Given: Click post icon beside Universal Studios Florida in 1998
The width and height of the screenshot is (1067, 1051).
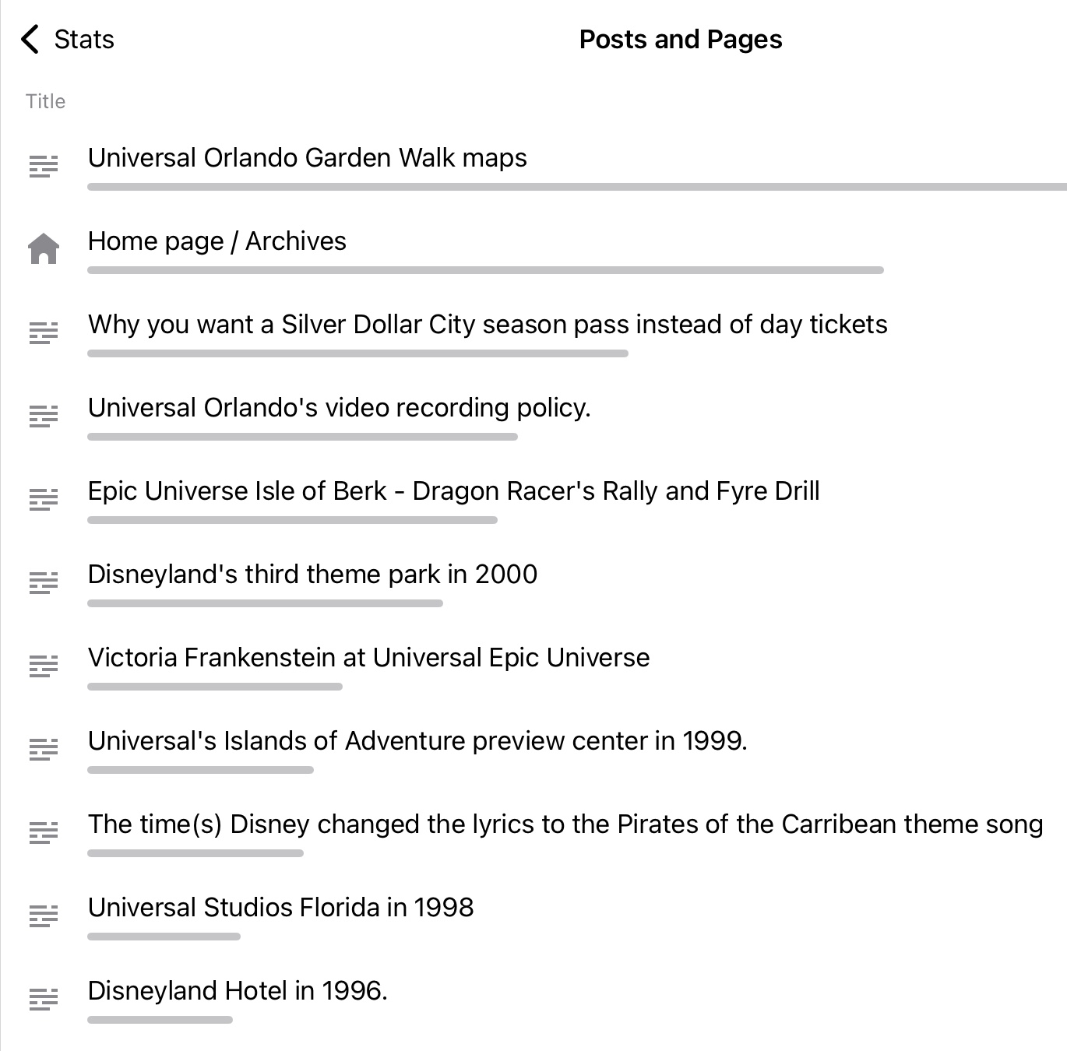Looking at the screenshot, I should [x=44, y=916].
